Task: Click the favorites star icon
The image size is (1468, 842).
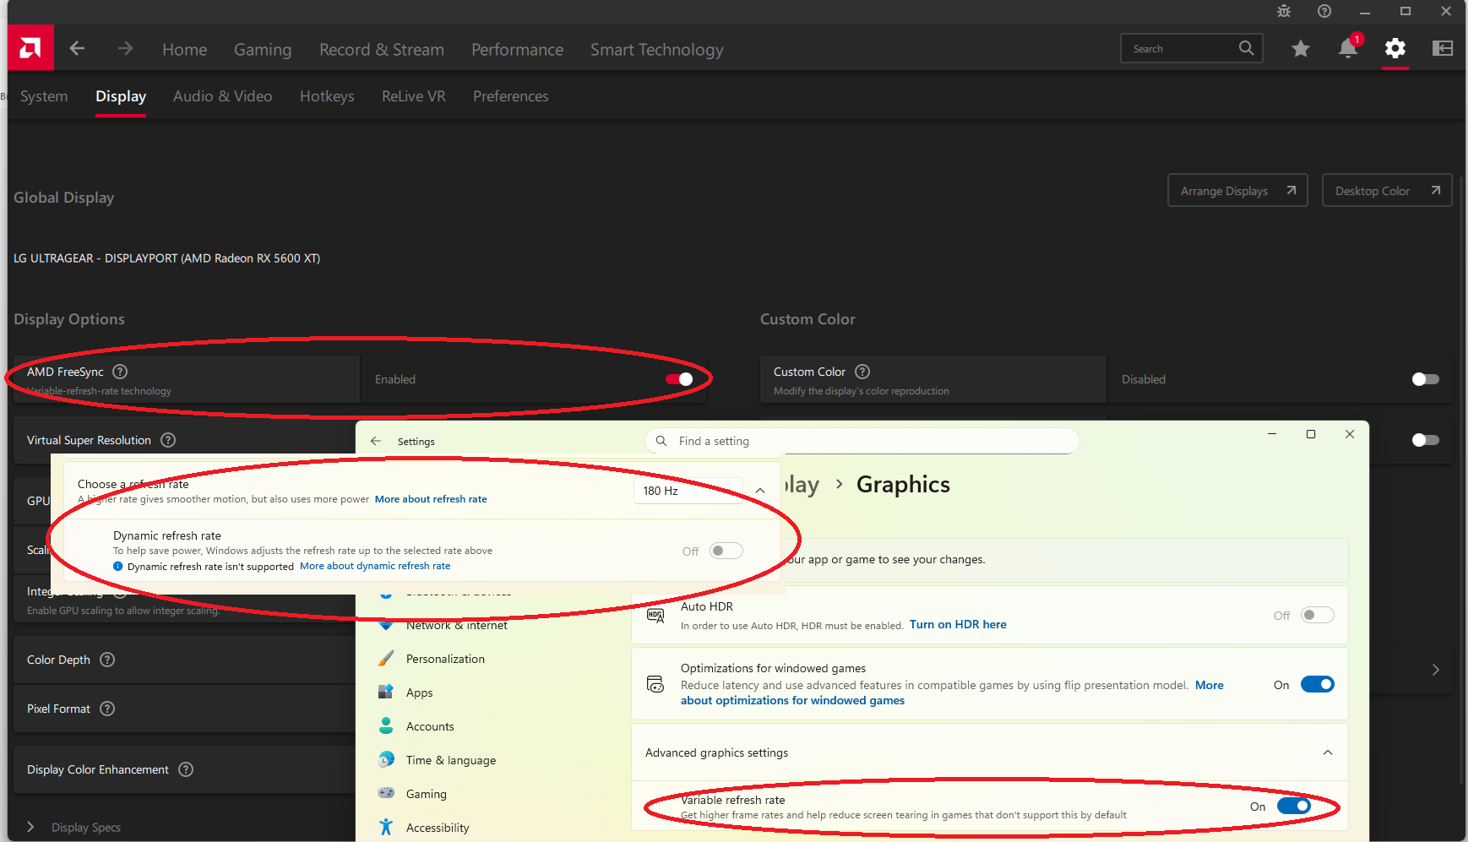Action: pyautogui.click(x=1301, y=49)
